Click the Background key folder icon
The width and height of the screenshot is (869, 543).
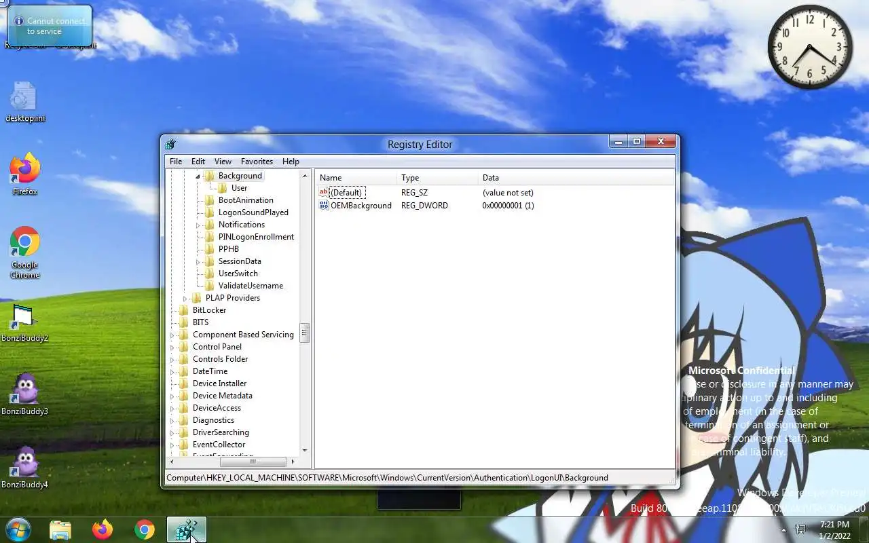tap(209, 176)
